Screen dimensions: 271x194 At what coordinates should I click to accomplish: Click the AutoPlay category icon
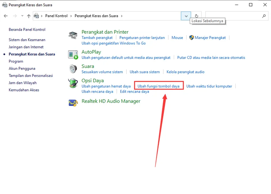(x=73, y=55)
